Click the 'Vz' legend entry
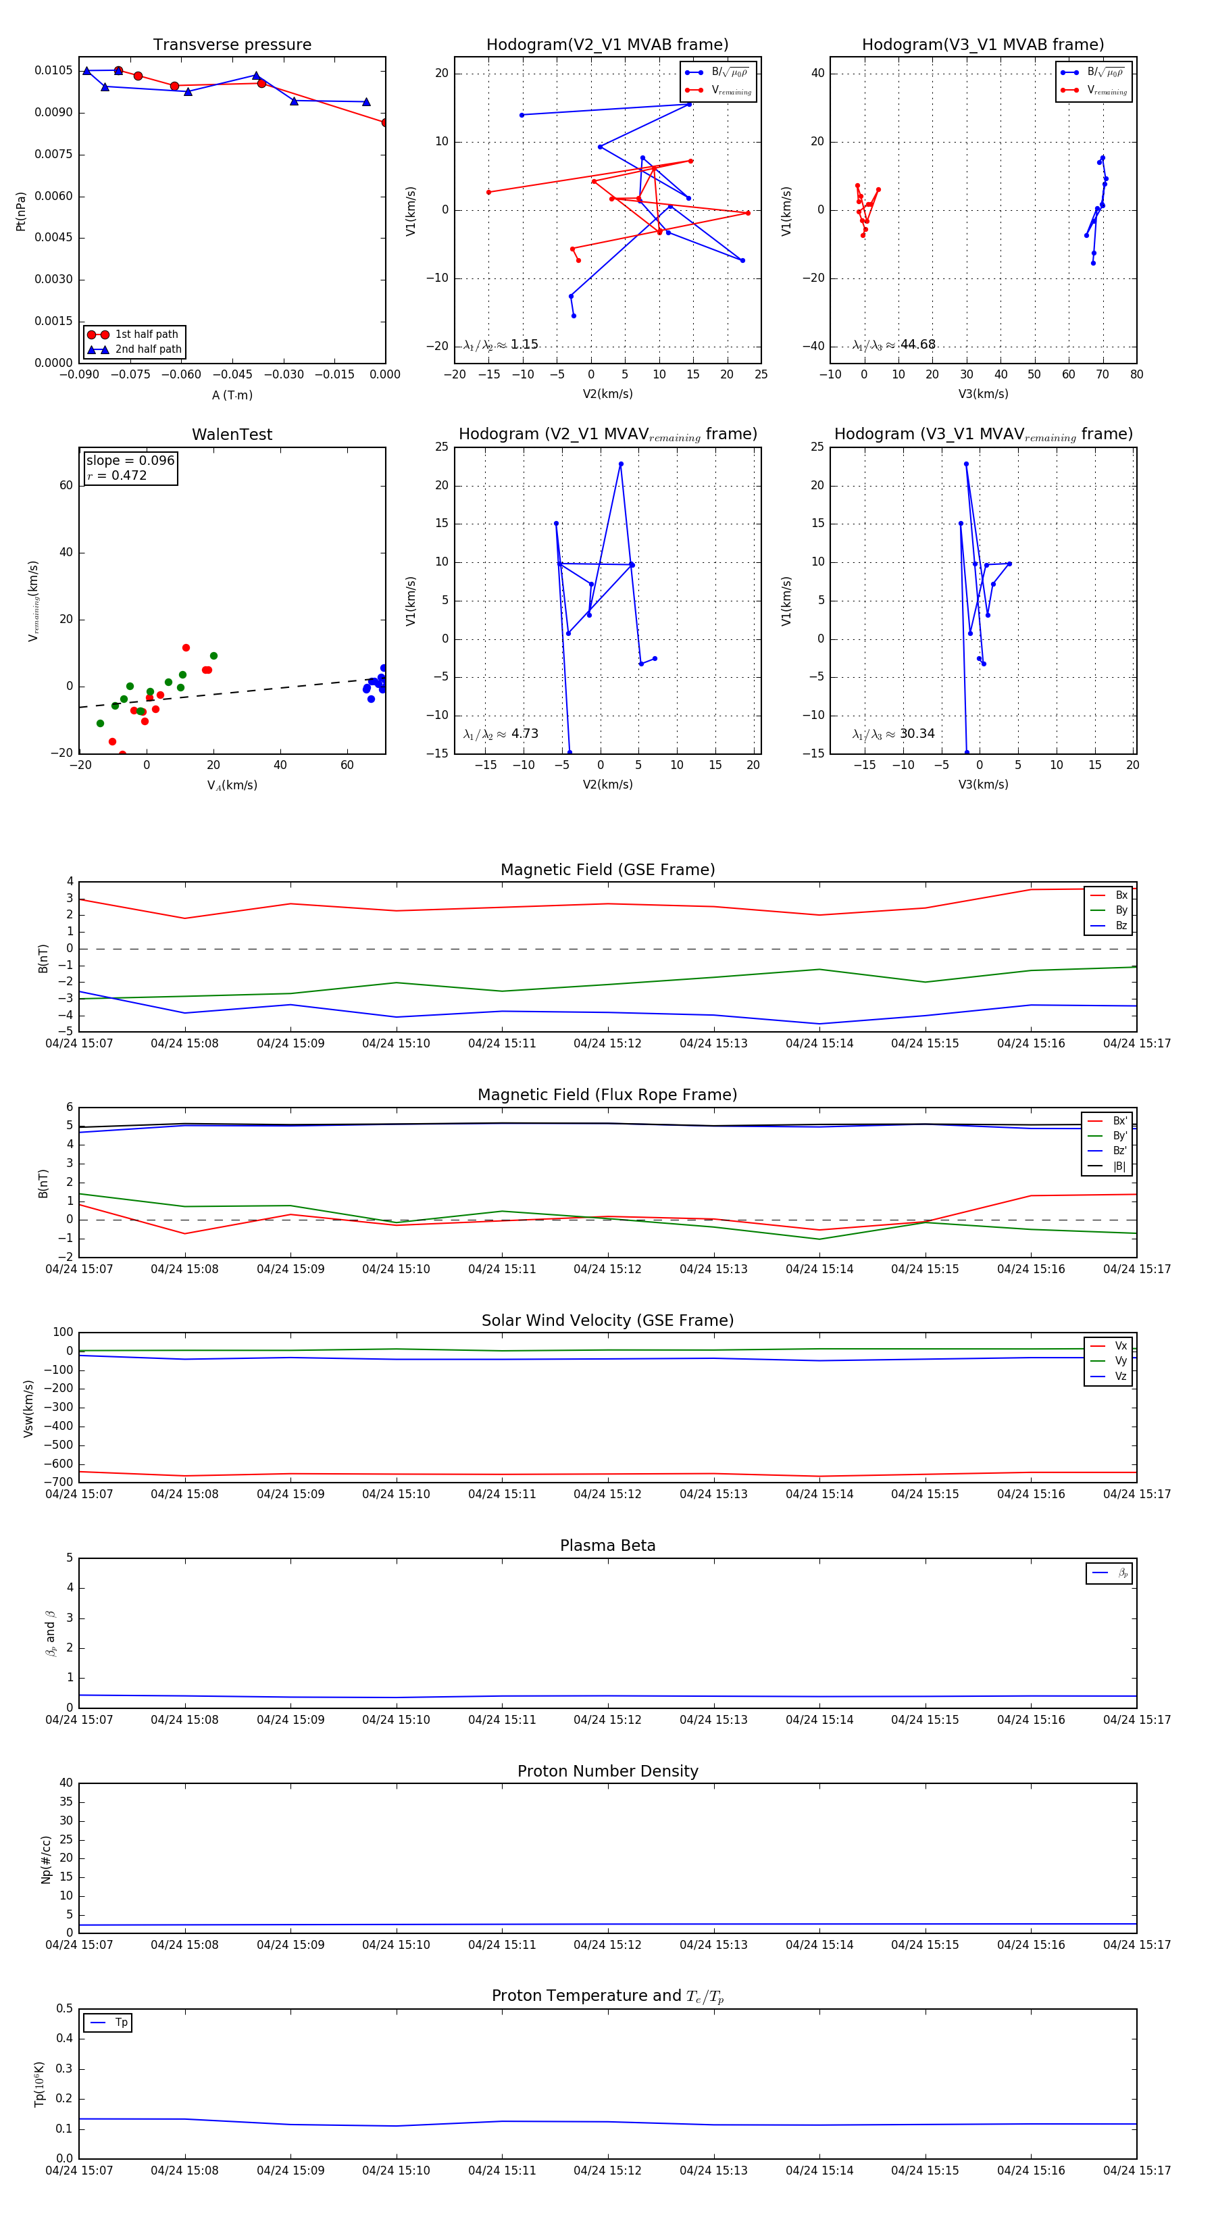This screenshot has width=1216, height=2230. [x=1109, y=1377]
